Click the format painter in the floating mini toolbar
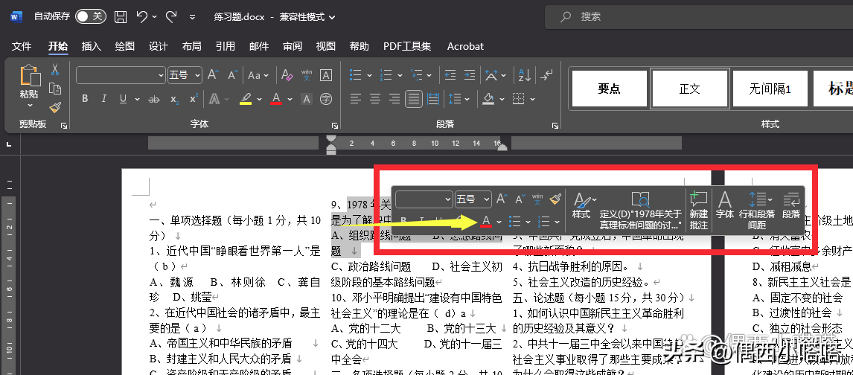This screenshot has width=853, height=375. pyautogui.click(x=555, y=199)
